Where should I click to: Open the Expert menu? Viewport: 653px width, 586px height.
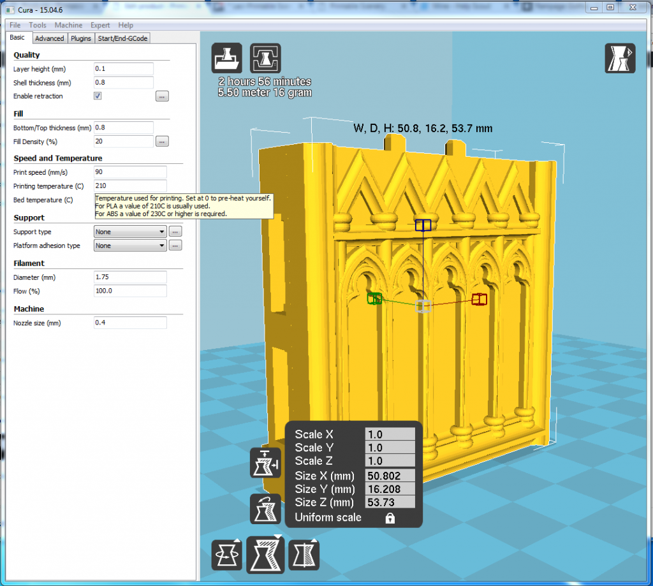click(x=100, y=25)
